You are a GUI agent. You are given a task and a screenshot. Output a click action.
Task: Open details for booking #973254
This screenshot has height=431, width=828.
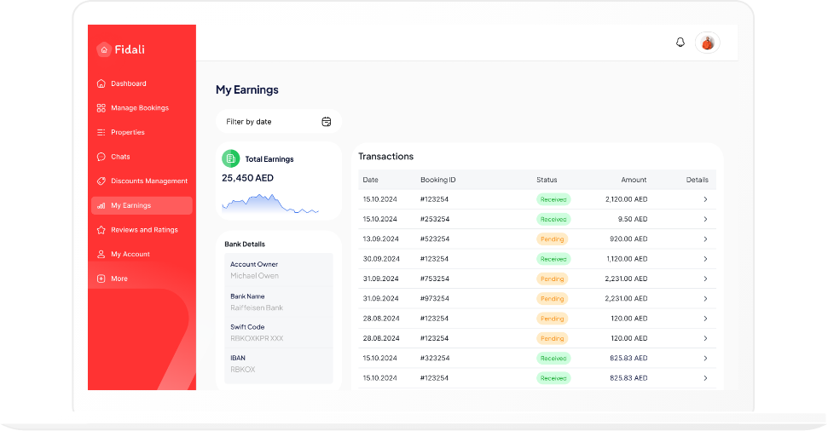pos(705,299)
